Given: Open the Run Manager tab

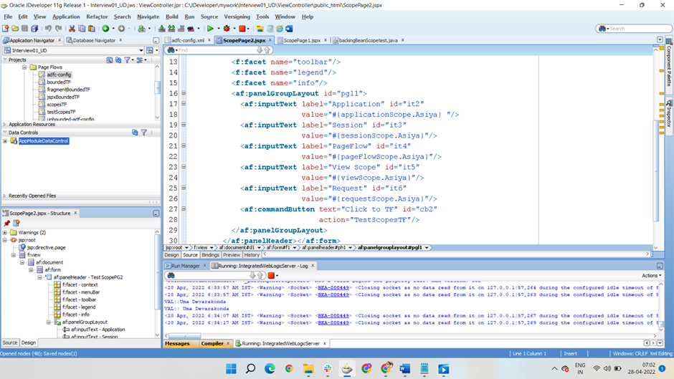Looking at the screenshot, I should pyautogui.click(x=186, y=266).
